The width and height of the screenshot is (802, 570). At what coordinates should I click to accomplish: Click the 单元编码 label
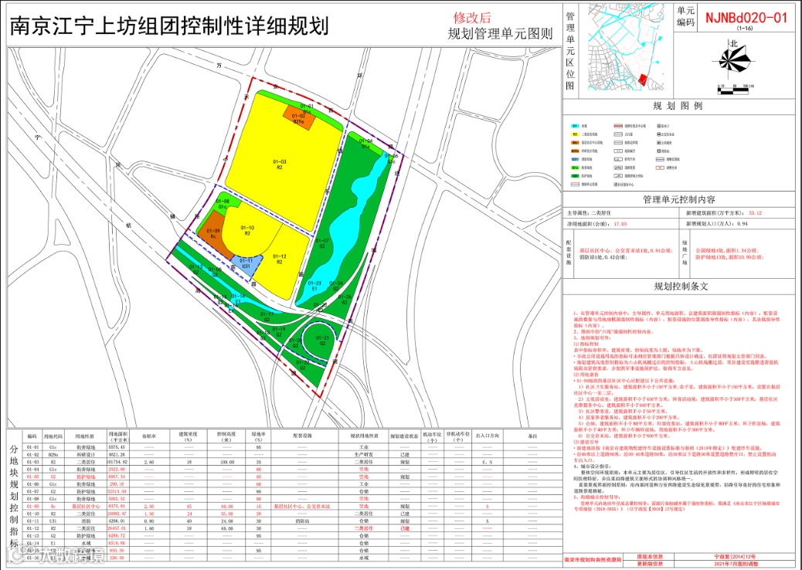click(x=686, y=16)
